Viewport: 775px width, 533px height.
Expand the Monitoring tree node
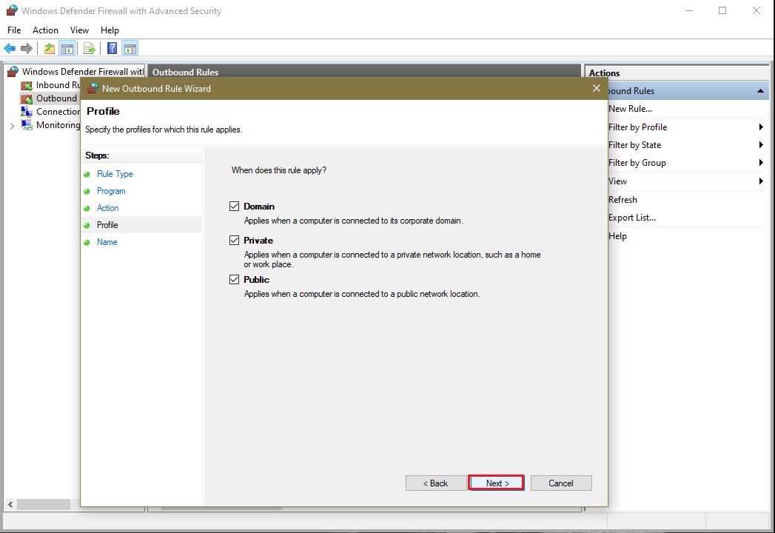13,126
